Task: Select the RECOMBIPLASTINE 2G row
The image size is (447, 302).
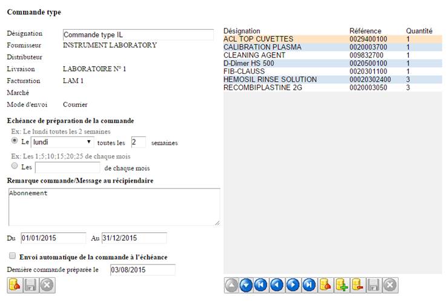Action: (x=333, y=87)
